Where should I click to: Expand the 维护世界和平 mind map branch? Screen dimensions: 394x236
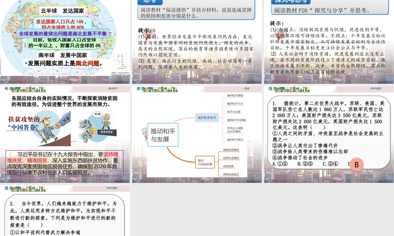pyautogui.click(x=207, y=117)
